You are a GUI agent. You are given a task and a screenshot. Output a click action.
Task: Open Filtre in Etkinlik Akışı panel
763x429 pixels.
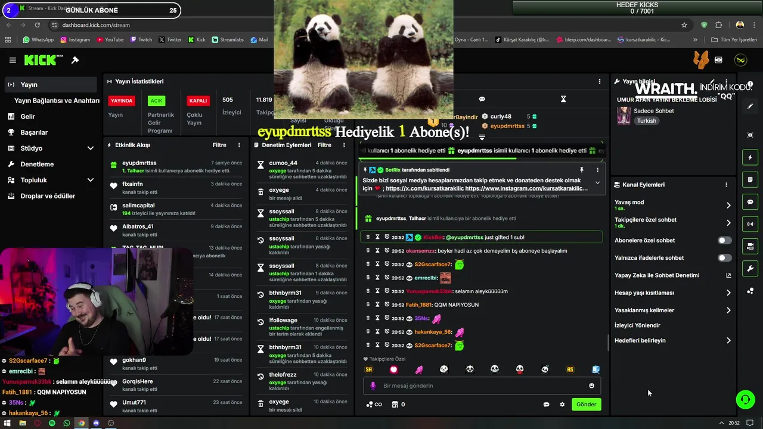point(219,145)
